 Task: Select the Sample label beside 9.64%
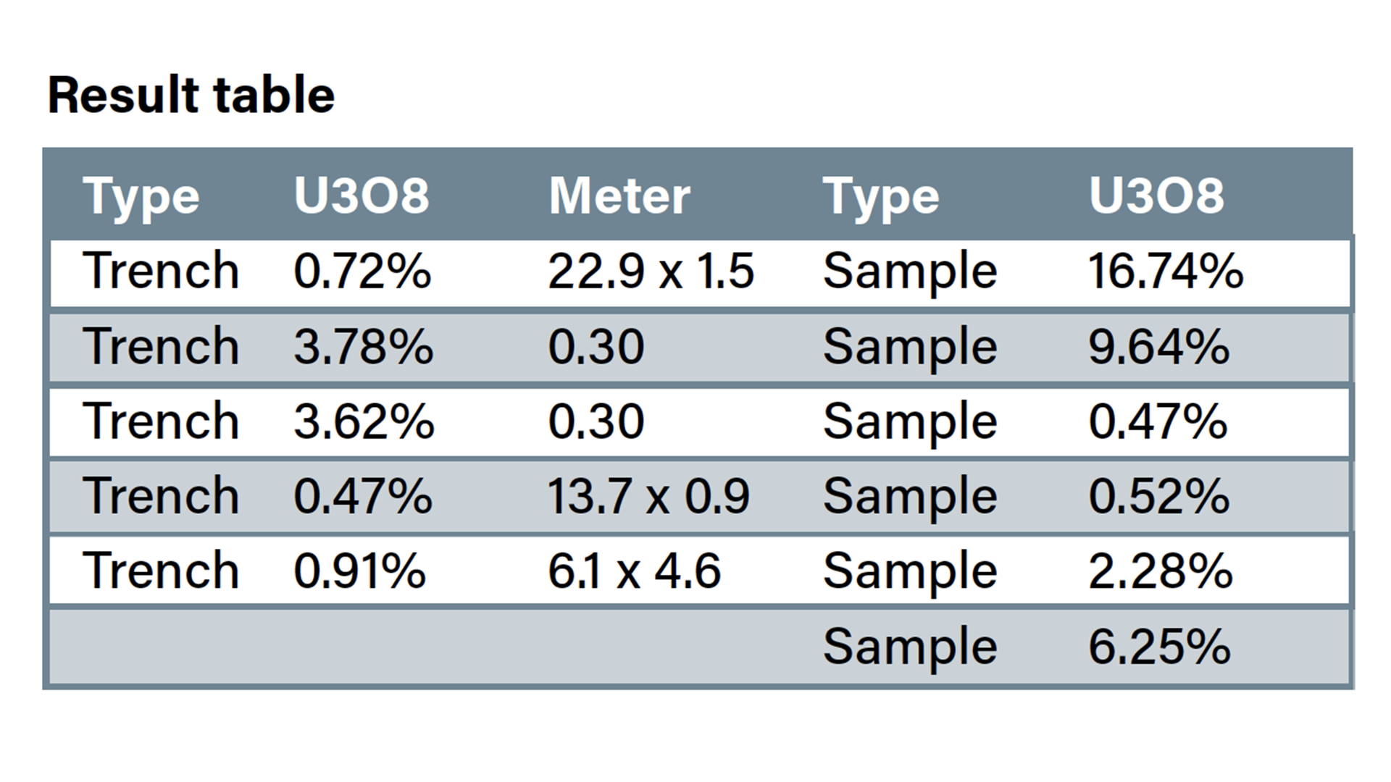(910, 347)
